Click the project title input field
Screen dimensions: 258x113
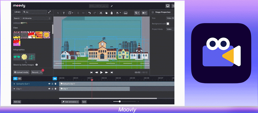[99, 6]
